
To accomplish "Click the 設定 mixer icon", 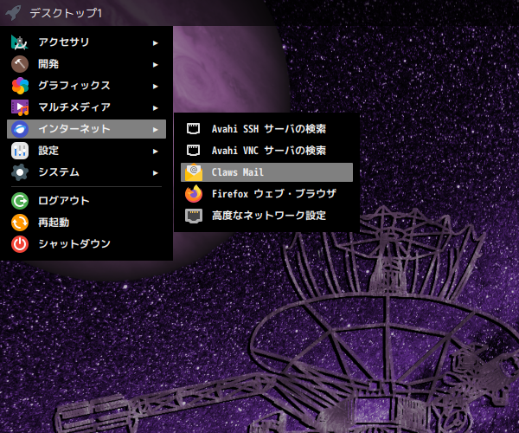I will [20, 151].
